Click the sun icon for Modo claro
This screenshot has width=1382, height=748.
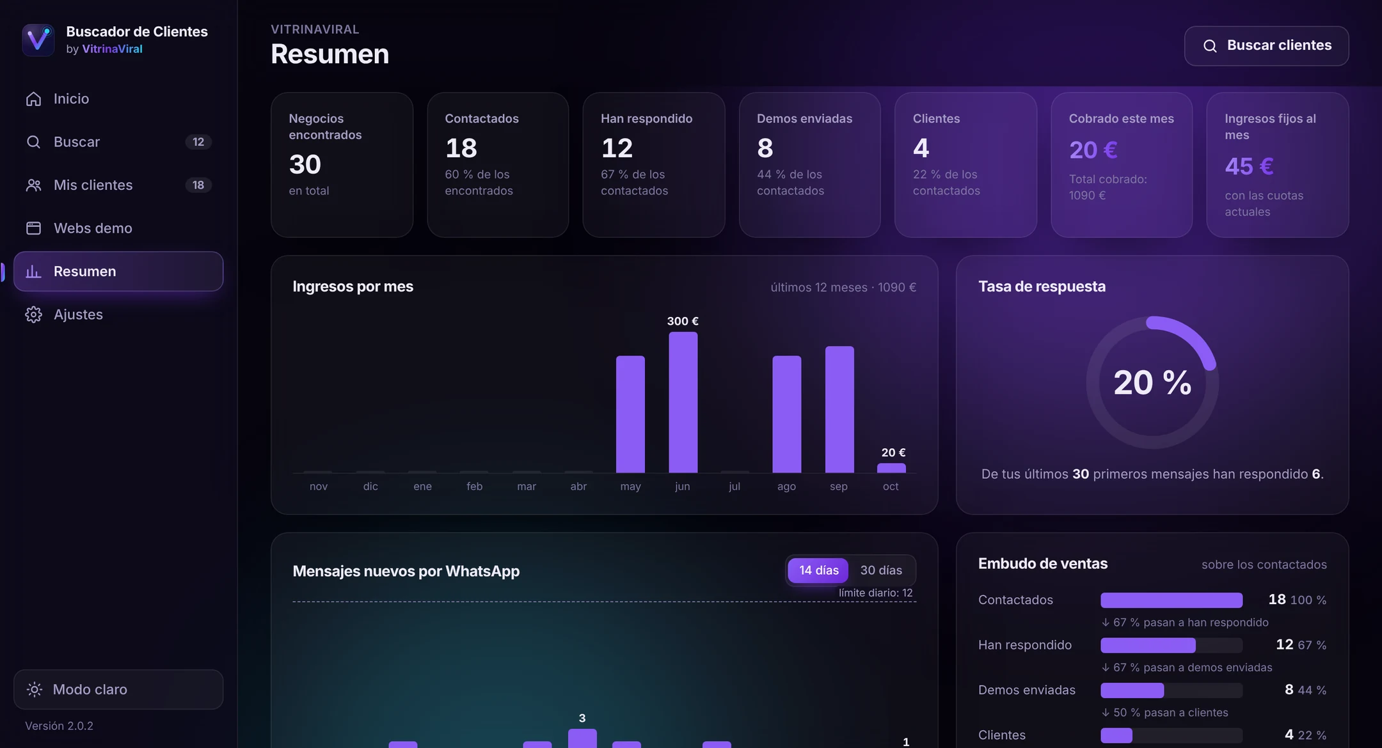(x=35, y=689)
